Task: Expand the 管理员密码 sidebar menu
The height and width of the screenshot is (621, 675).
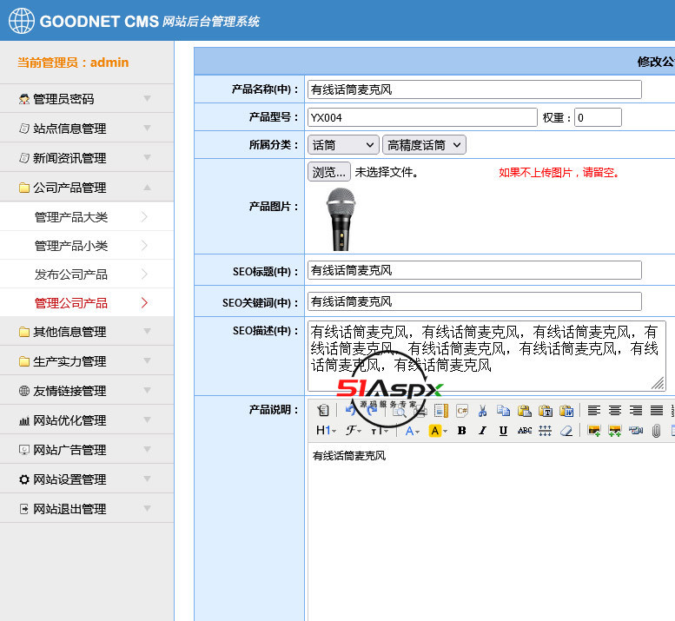Action: 87,99
